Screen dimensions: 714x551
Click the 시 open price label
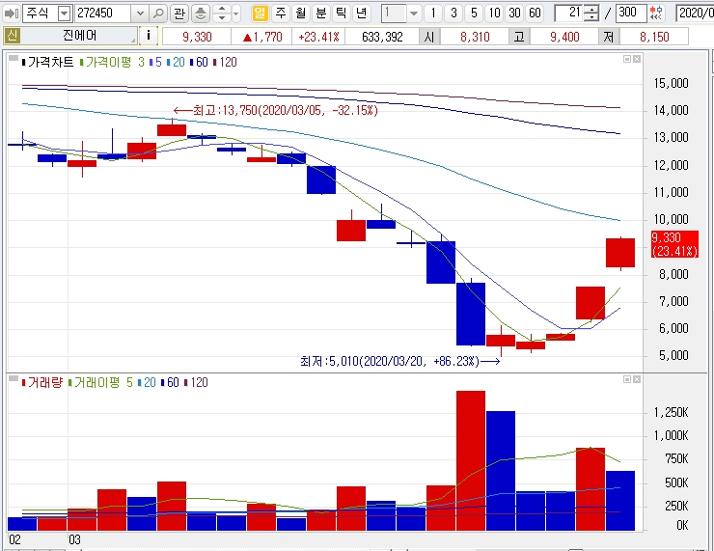[429, 37]
